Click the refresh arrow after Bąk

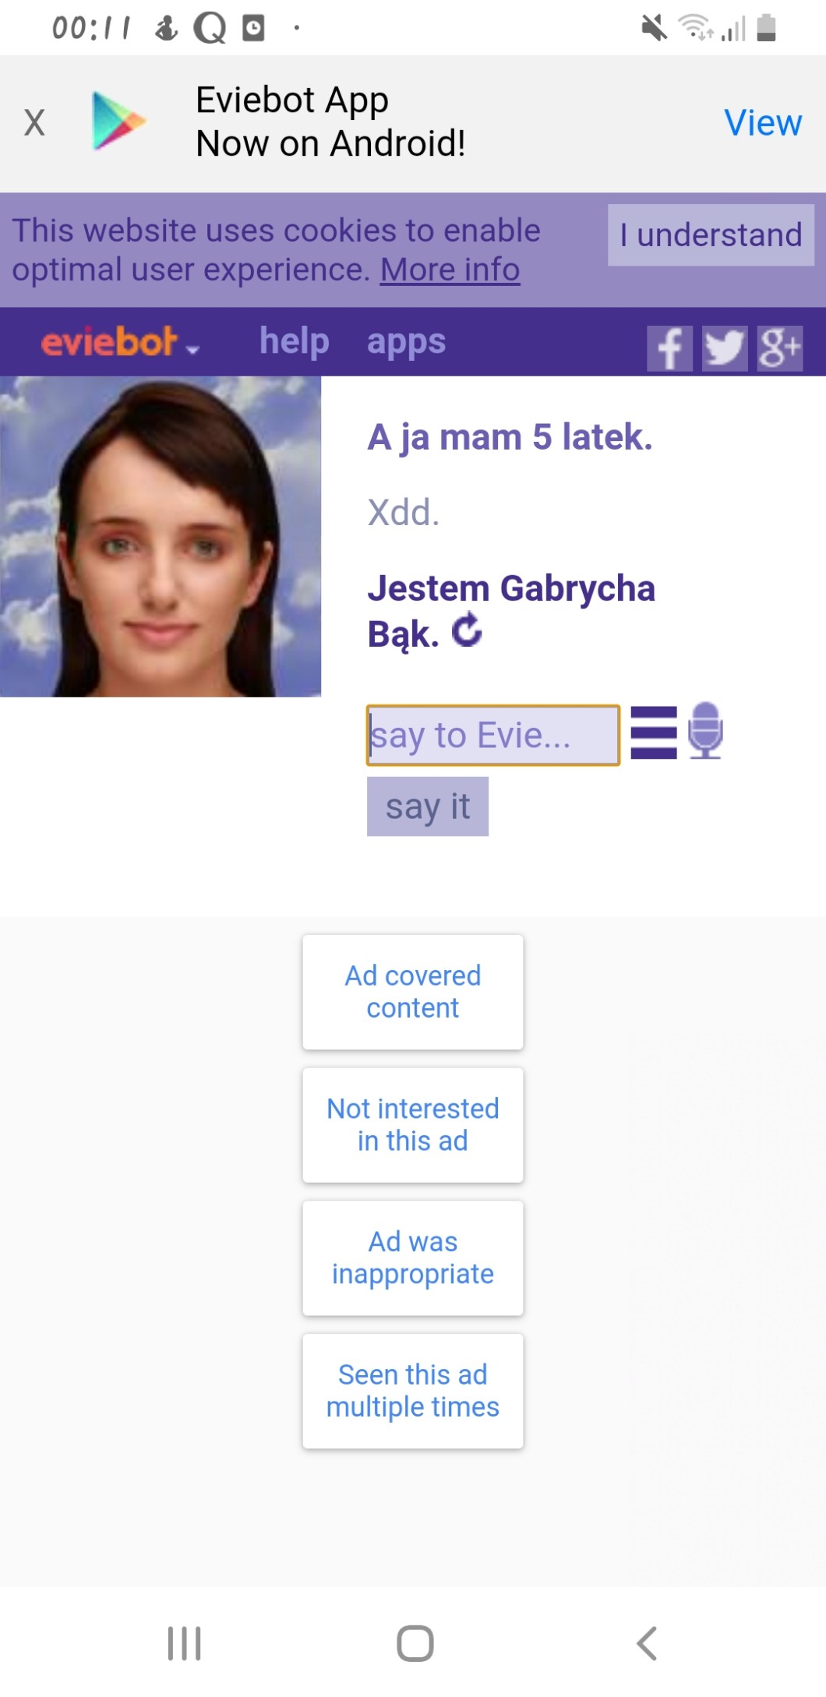click(x=467, y=631)
